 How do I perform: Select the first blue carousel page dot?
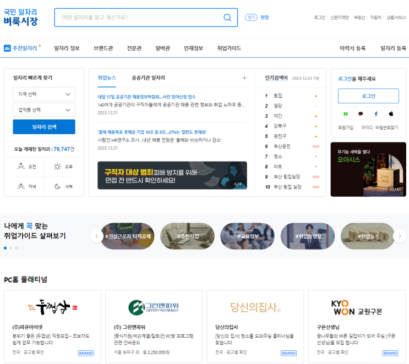(x=5, y=248)
